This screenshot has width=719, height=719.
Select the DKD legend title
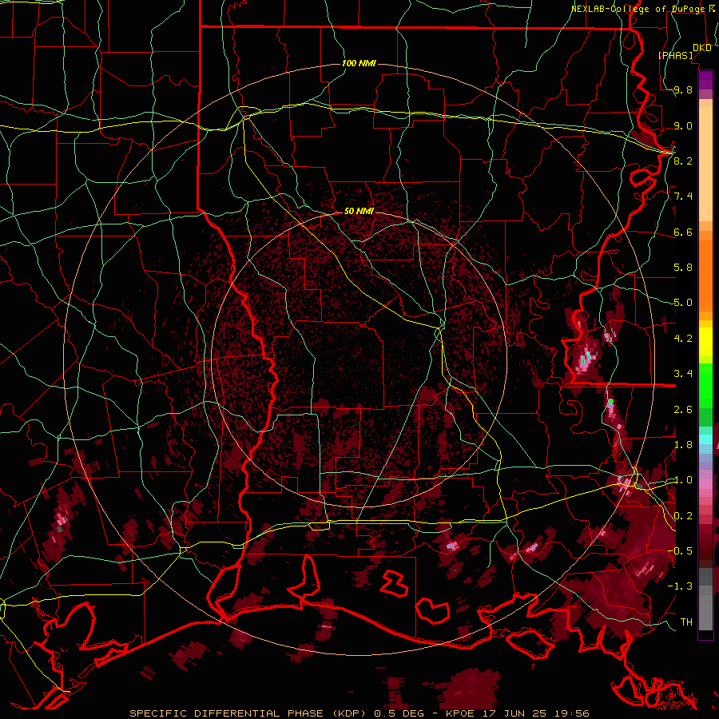click(701, 48)
